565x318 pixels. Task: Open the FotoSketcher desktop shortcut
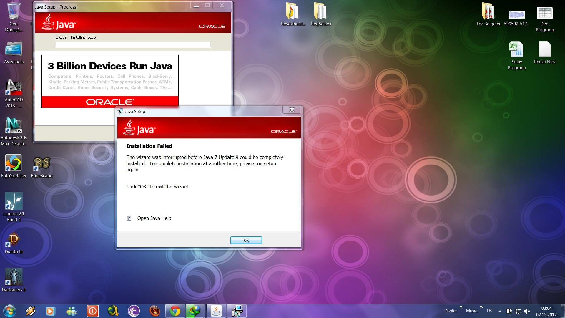point(14,166)
